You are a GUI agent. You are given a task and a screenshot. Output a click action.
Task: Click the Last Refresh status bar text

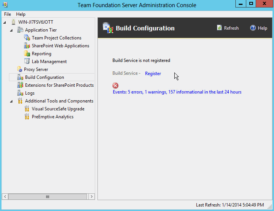(230, 205)
